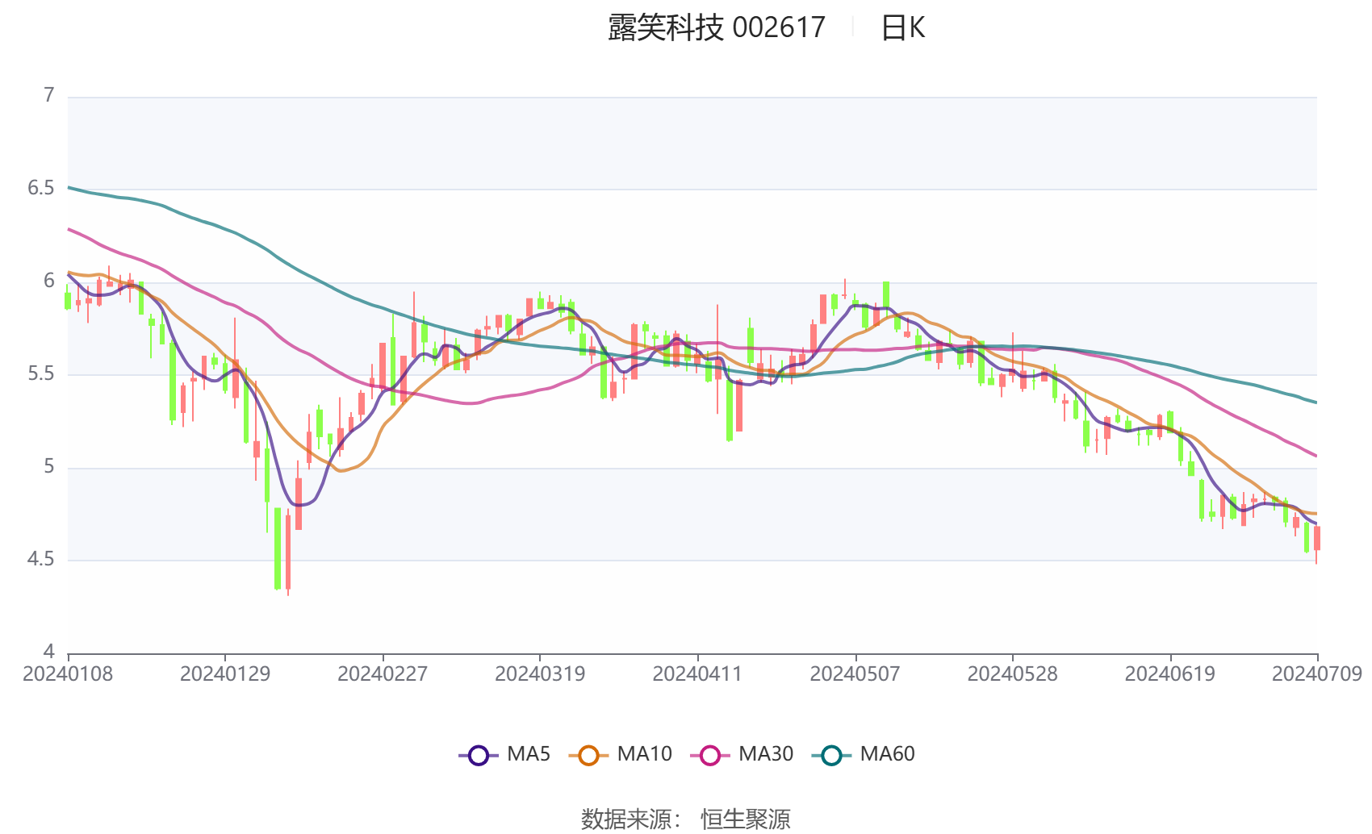Image resolution: width=1372 pixels, height=834 pixels.
Task: Hide the MA10 line via label
Action: [644, 754]
